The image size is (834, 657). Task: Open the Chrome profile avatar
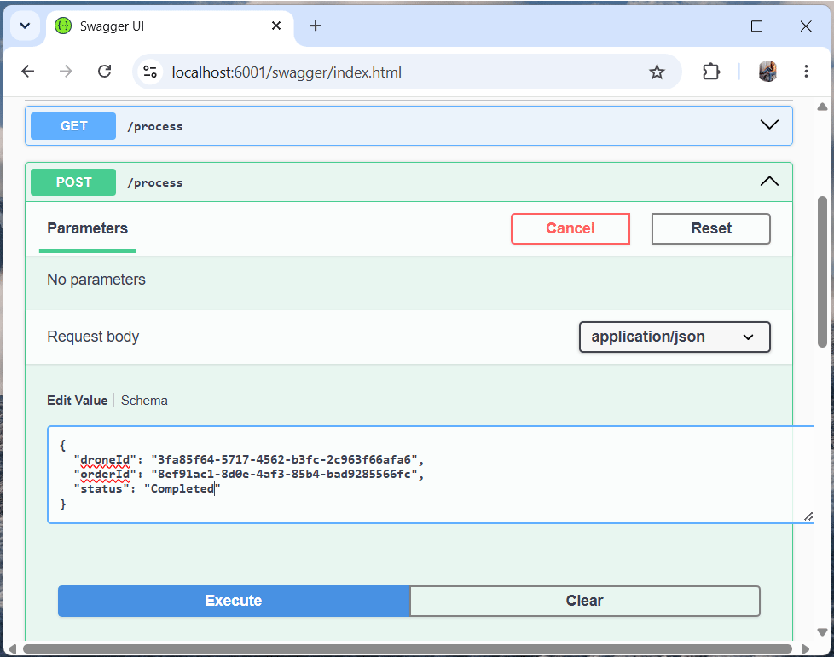click(767, 72)
